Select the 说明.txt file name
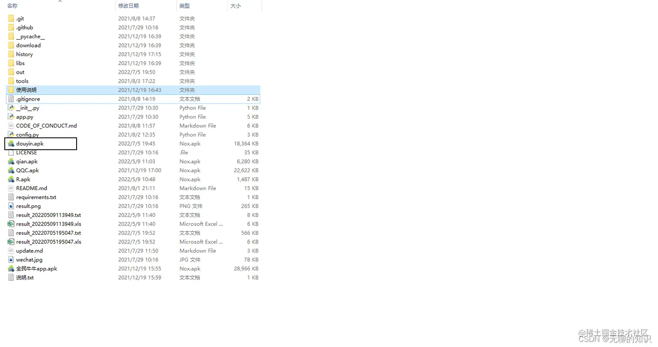 pos(25,277)
